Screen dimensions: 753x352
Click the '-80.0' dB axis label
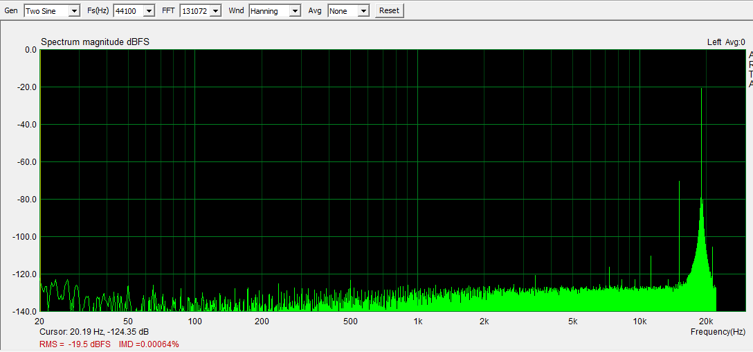[28, 200]
